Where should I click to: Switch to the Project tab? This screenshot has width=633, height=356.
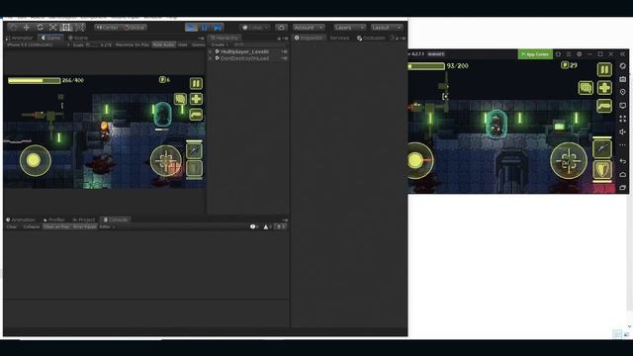tap(84, 220)
